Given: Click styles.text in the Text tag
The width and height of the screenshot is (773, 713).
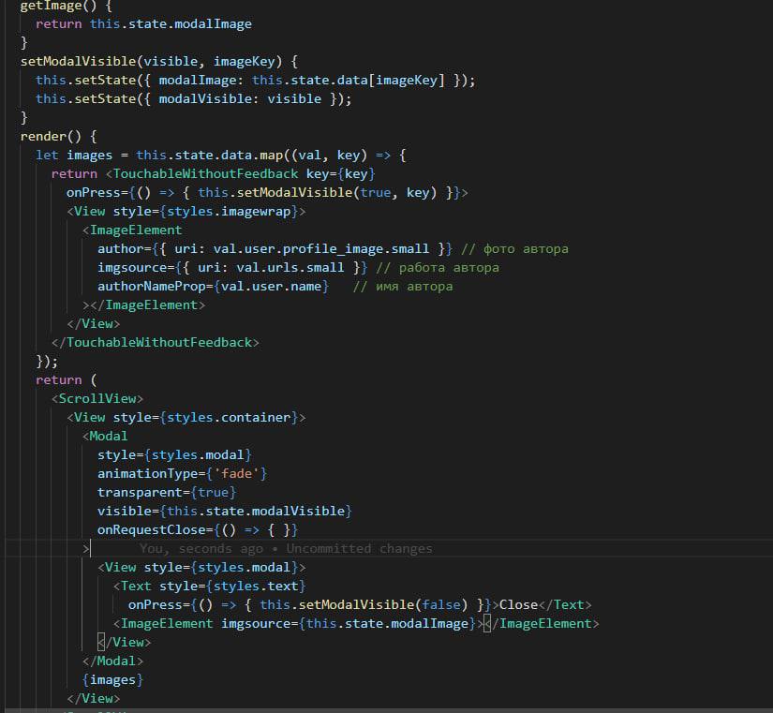Looking at the screenshot, I should (x=256, y=587).
